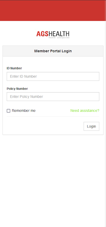Click the 'ID Number' field label
Screen dimensions: 106x227
click(x=14, y=68)
